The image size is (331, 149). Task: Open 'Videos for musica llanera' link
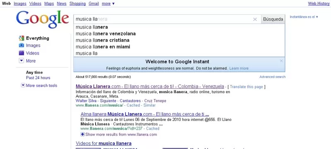pyautogui.click(x=104, y=144)
